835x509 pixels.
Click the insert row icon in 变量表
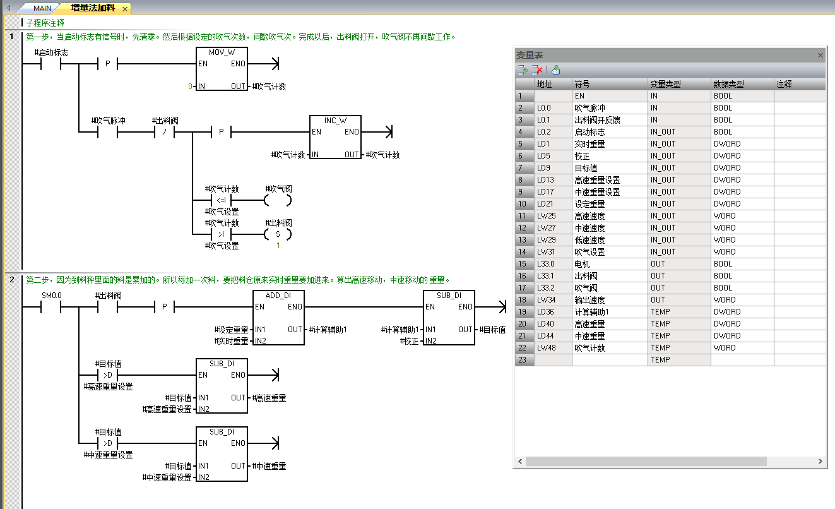[x=523, y=70]
